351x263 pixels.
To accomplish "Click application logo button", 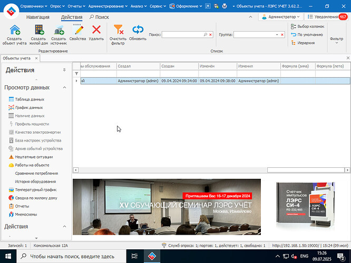I will (x=11, y=11).
